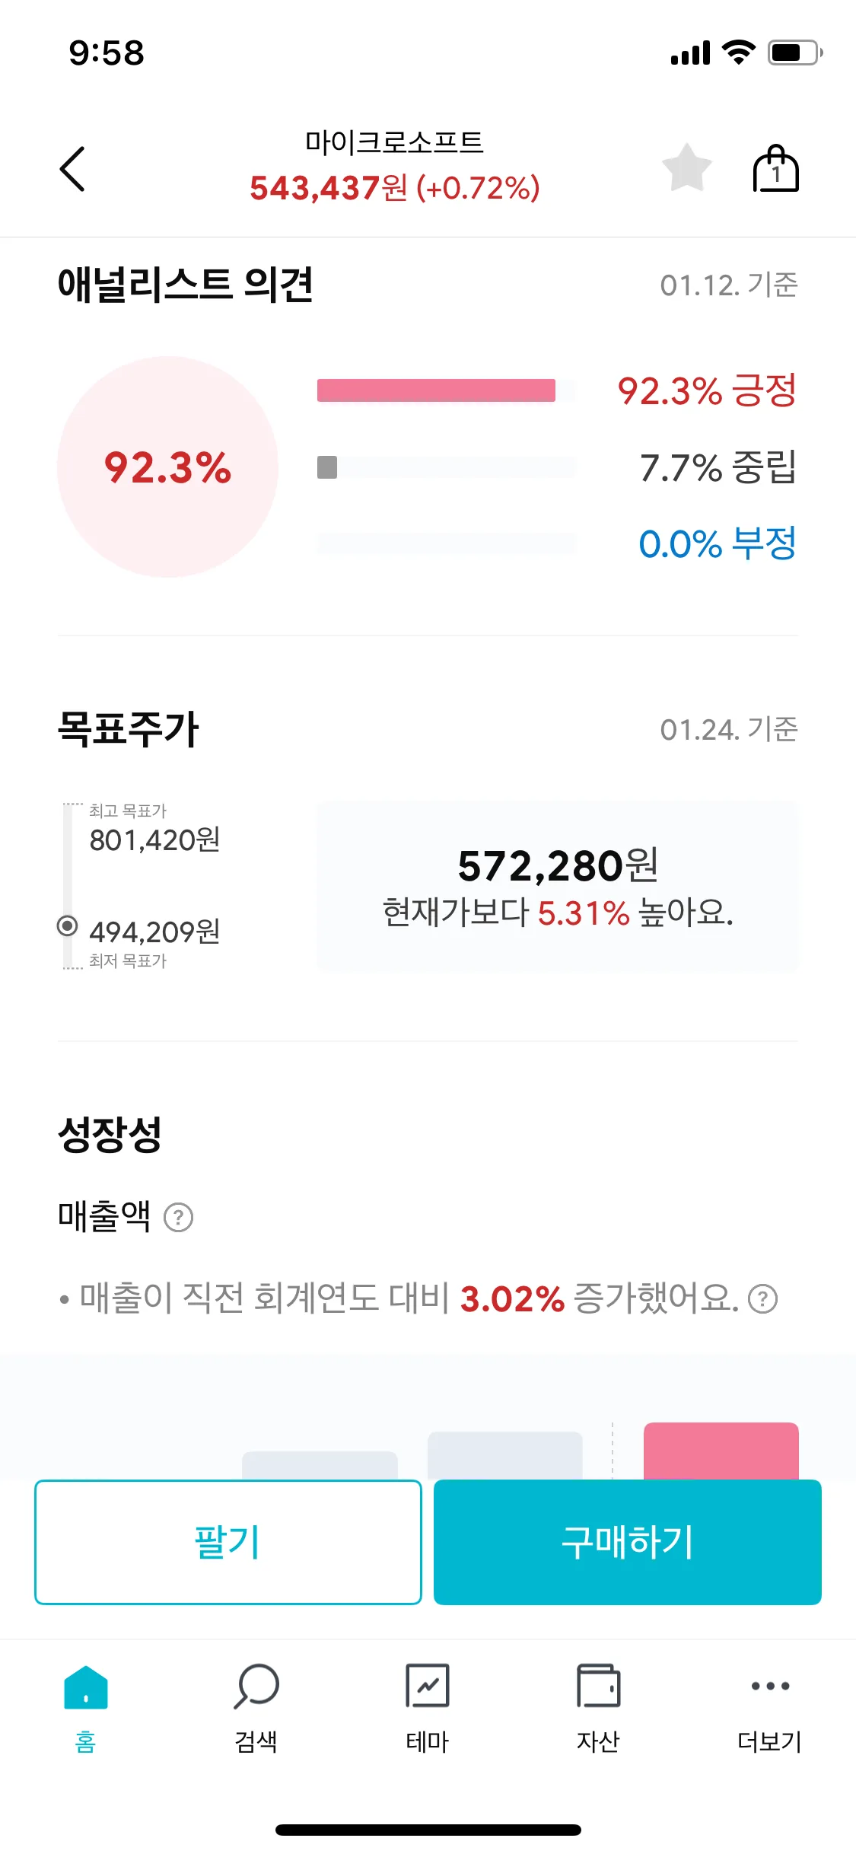The image size is (856, 1854).
Task: Select the current price marker on target range
Action: (x=68, y=925)
